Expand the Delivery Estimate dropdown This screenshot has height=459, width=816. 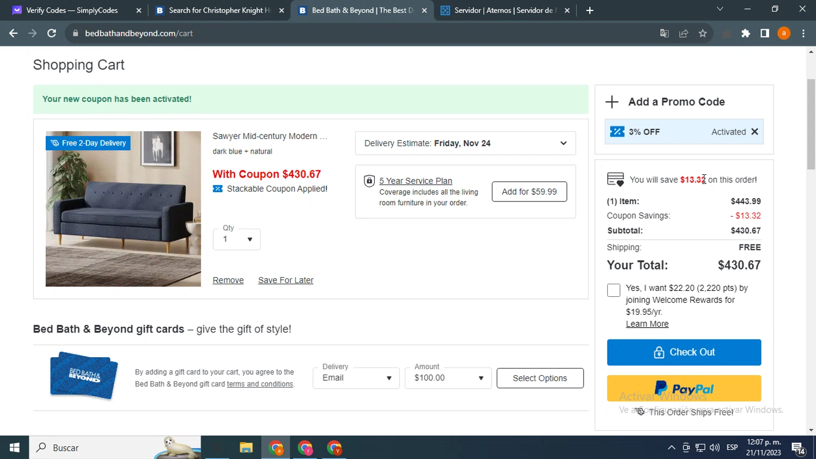[465, 143]
